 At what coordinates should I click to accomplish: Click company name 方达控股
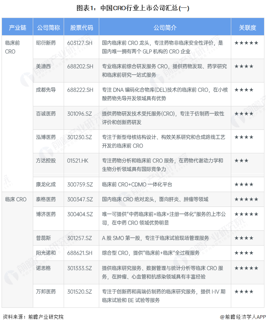click(x=46, y=161)
